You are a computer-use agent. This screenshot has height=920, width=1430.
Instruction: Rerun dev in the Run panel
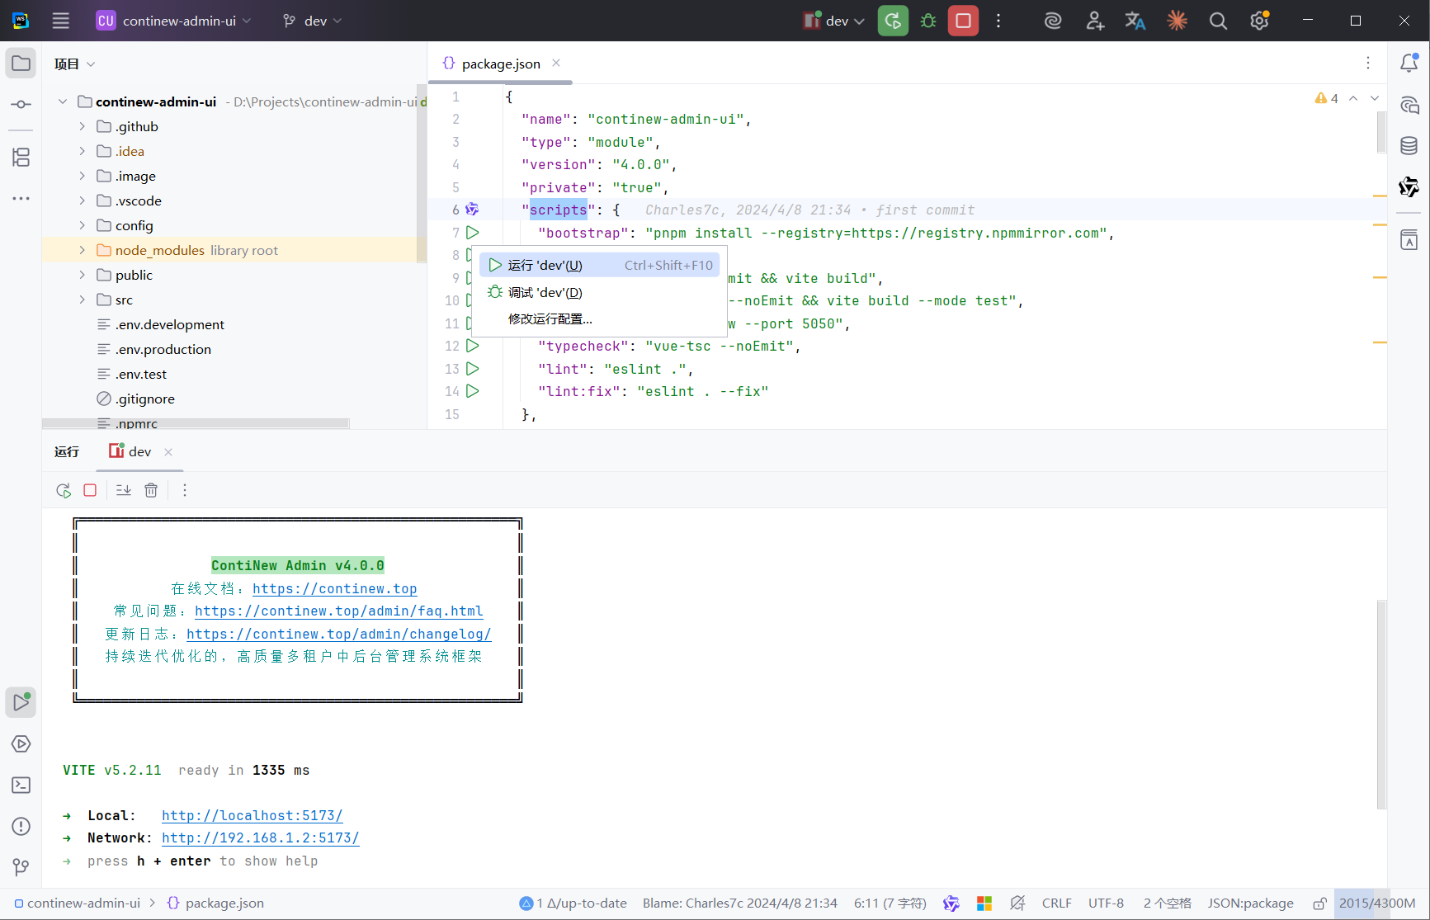pos(64,490)
